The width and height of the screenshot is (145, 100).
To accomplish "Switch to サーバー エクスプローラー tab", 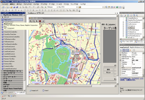I will (8, 93).
